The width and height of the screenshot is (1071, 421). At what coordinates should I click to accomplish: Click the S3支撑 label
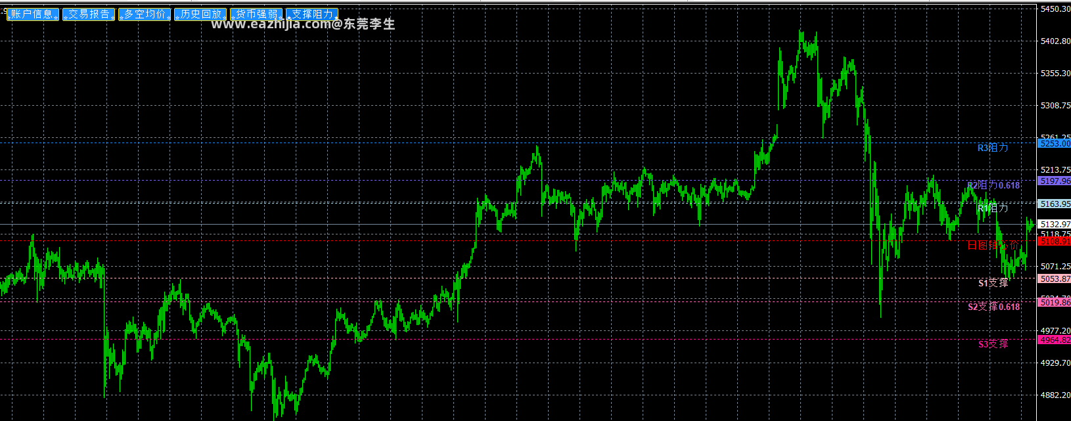tap(993, 344)
